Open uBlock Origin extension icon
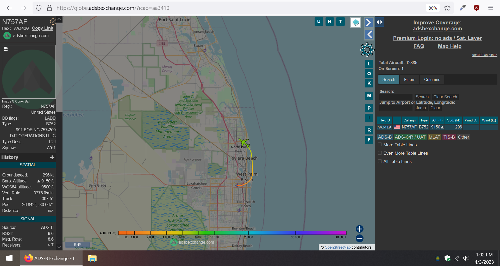Viewport: 500px width, 266px height. point(477,8)
